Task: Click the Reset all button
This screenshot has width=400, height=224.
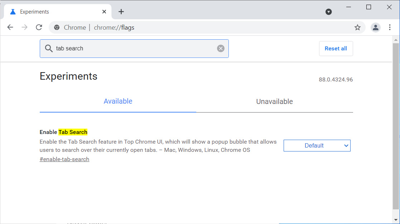Action: tap(336, 48)
